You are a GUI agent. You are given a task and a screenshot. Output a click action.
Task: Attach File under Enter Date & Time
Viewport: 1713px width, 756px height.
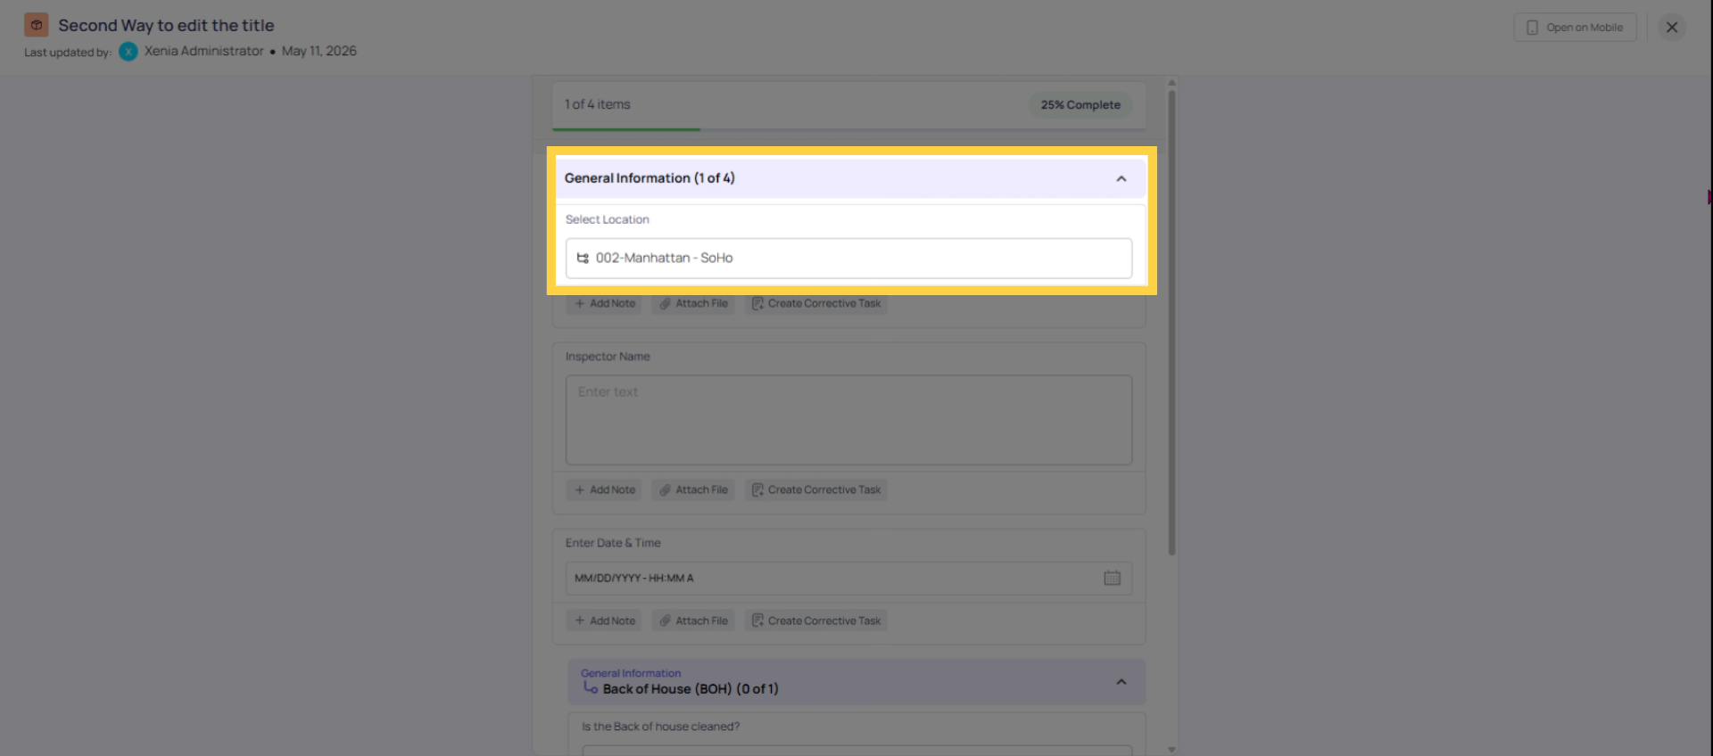click(x=693, y=621)
